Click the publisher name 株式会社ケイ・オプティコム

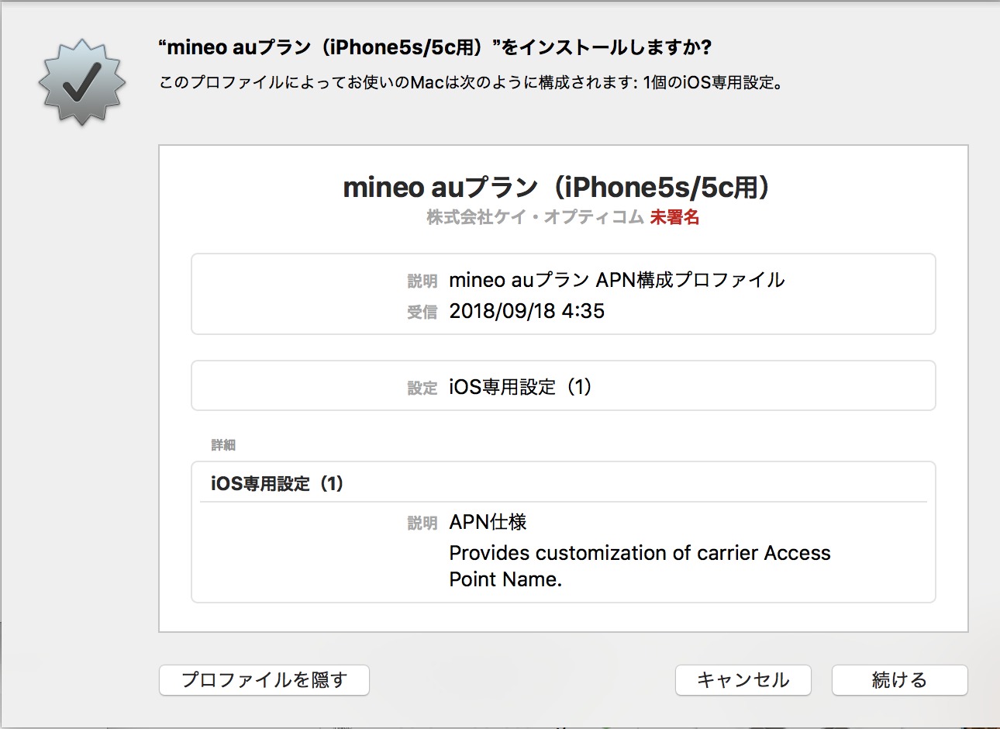pos(535,217)
